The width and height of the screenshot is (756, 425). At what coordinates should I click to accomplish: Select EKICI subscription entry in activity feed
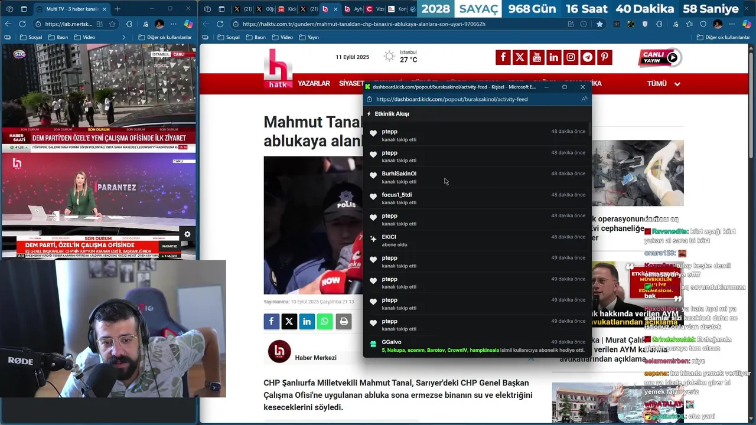[x=477, y=240]
